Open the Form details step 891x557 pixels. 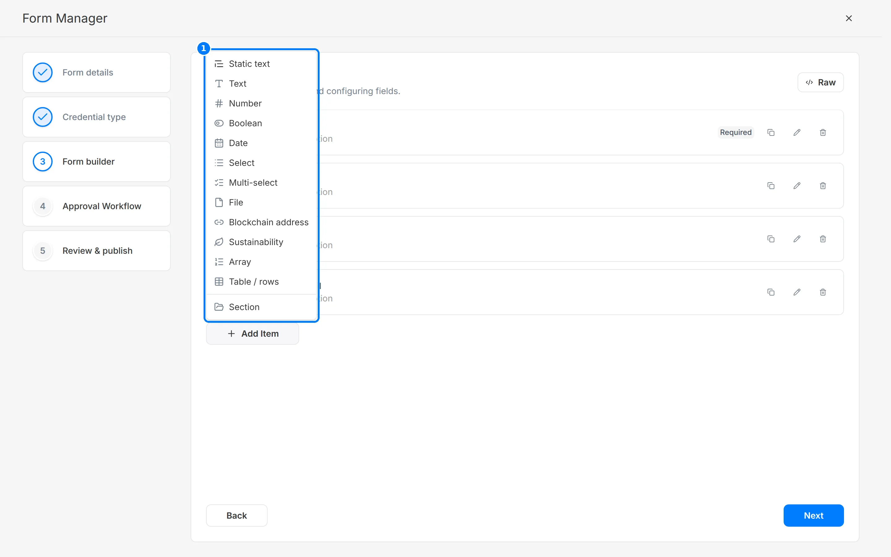[x=97, y=73]
